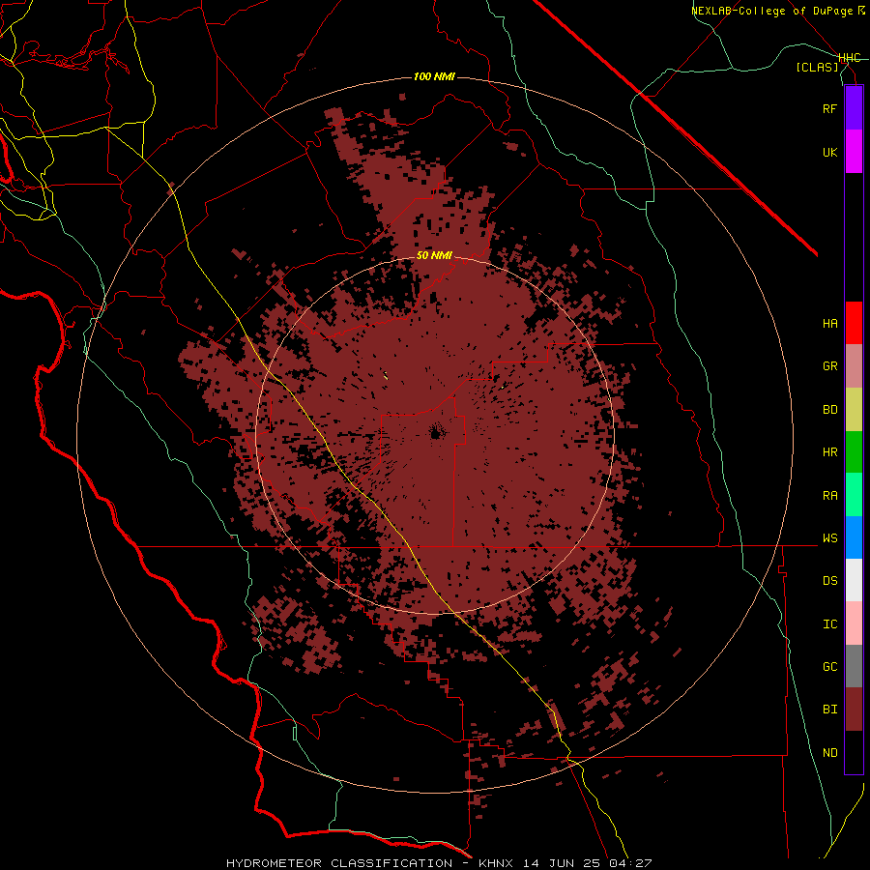
Task: Click the GR legend label
Action: tap(829, 366)
